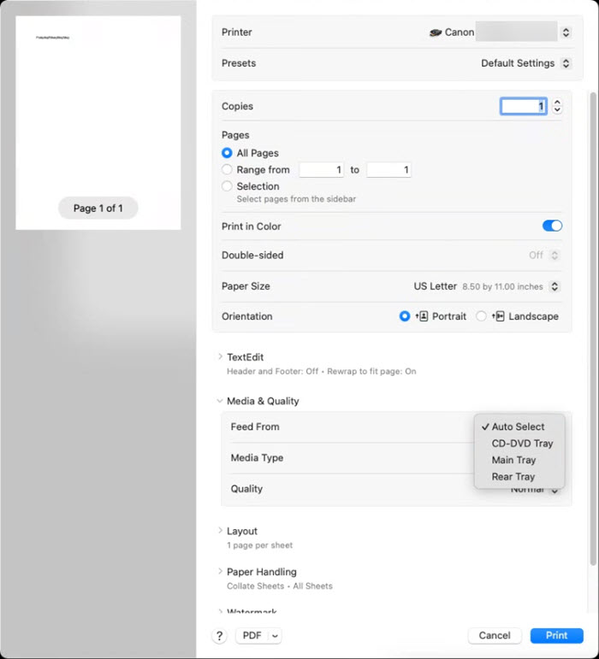Click 'Header and Footer: Off' summary text

point(273,371)
